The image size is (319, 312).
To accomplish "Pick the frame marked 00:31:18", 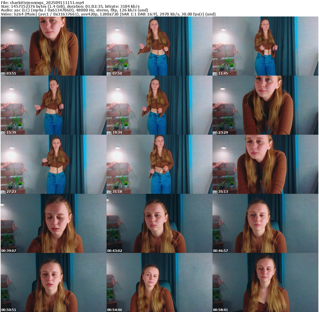I will click(x=159, y=164).
